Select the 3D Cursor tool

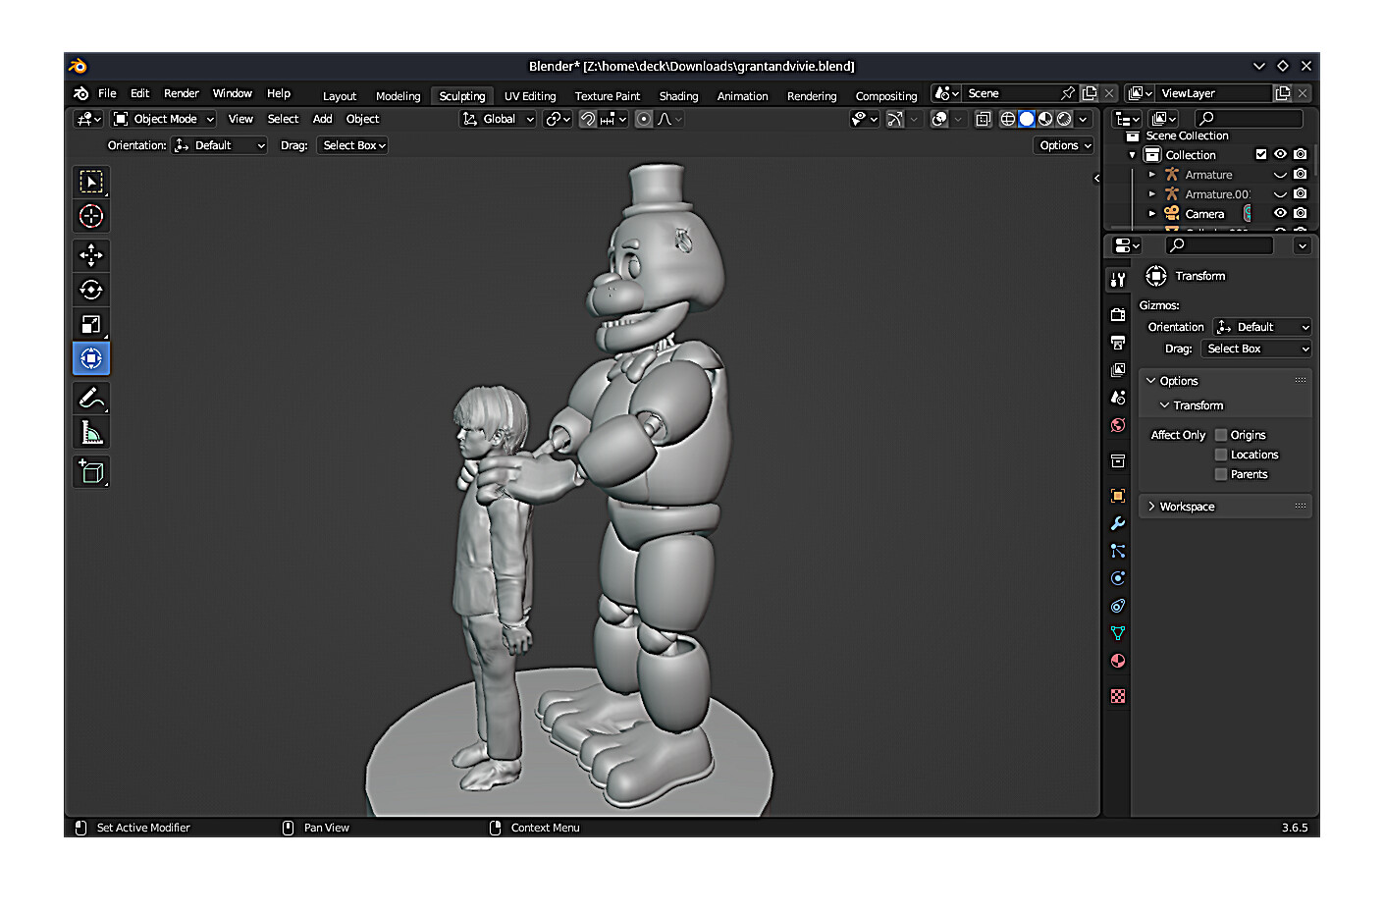tap(91, 216)
